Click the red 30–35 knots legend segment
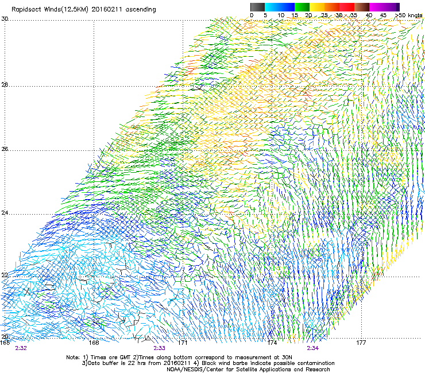425x373 pixels. 347,7
